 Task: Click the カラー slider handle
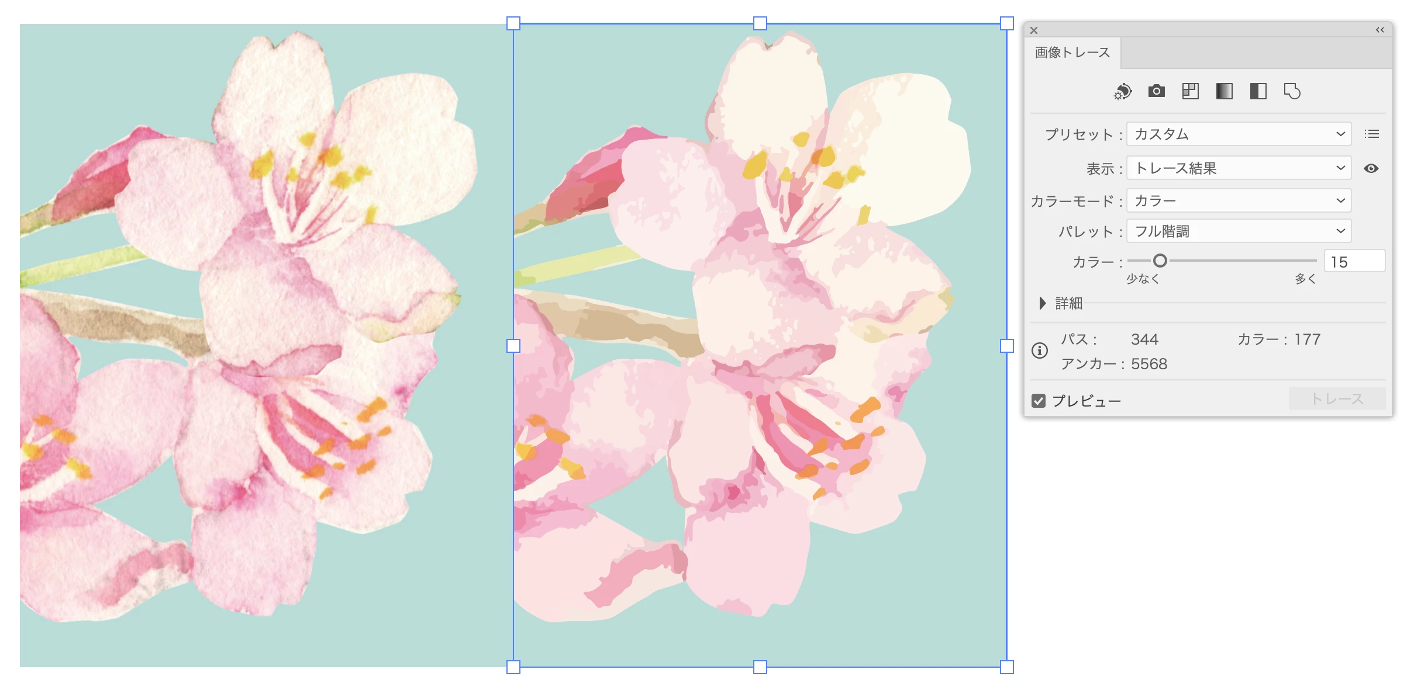tap(1160, 261)
